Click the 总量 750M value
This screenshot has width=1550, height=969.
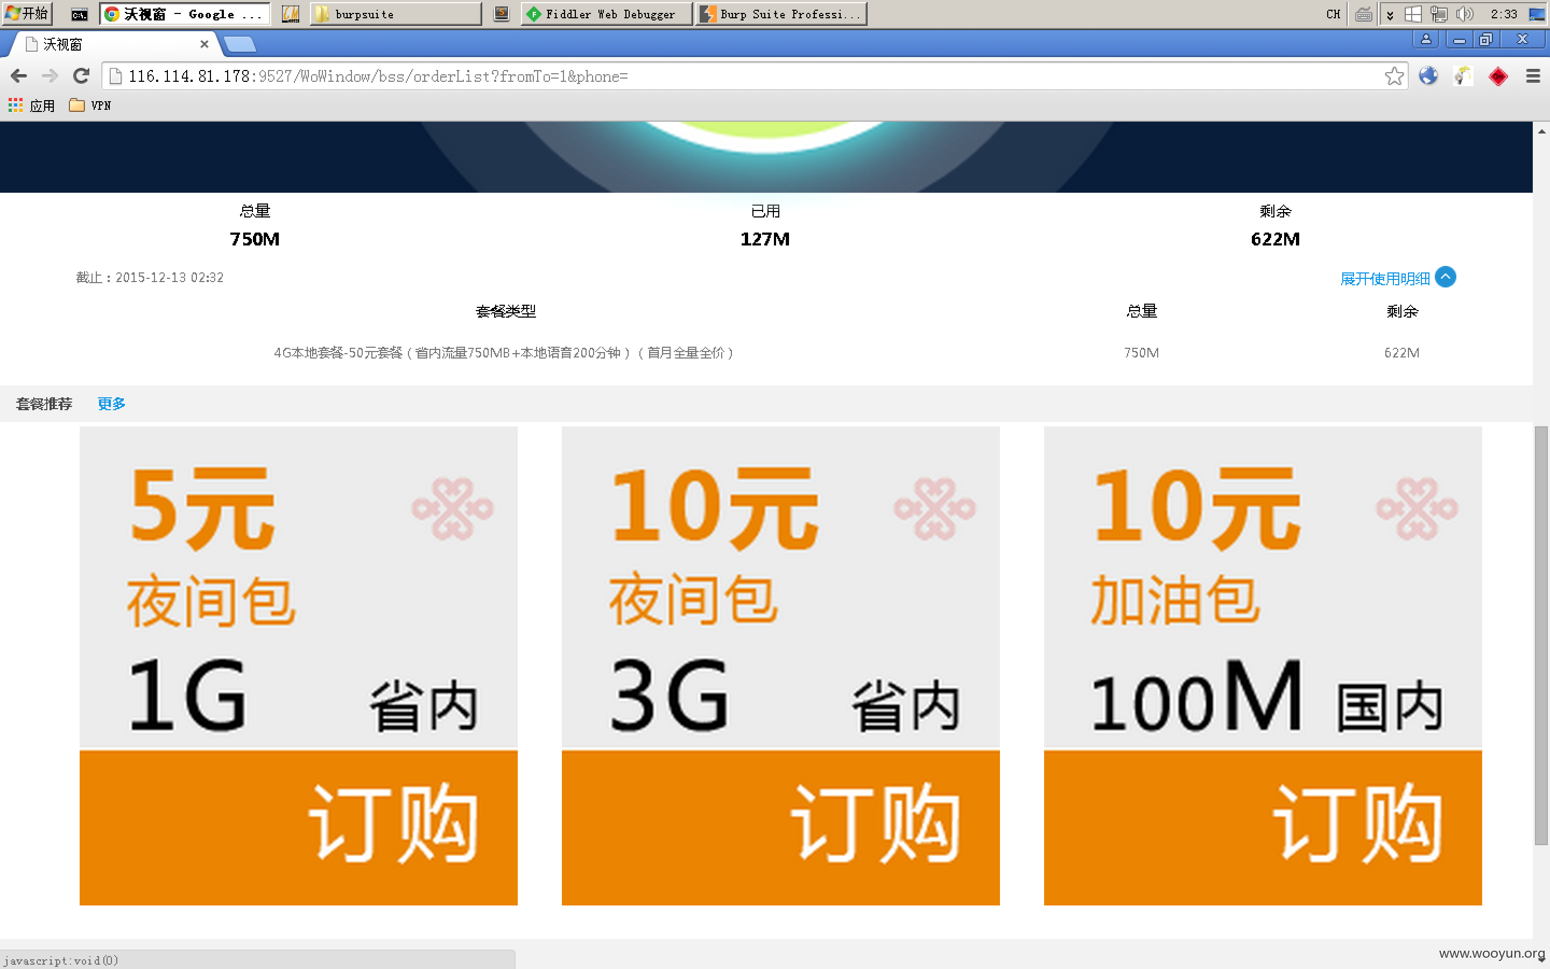coord(254,239)
